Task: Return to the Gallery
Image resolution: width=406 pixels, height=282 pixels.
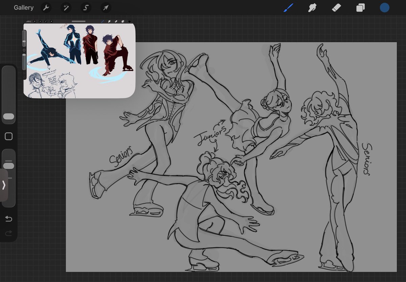Action: click(x=24, y=7)
